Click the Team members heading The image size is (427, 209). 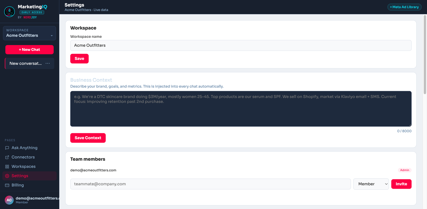click(88, 159)
